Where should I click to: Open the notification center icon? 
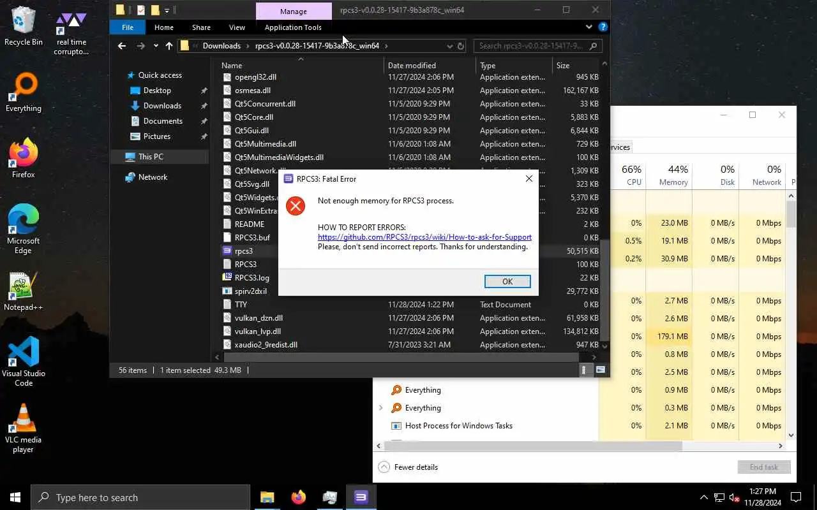[796, 497]
